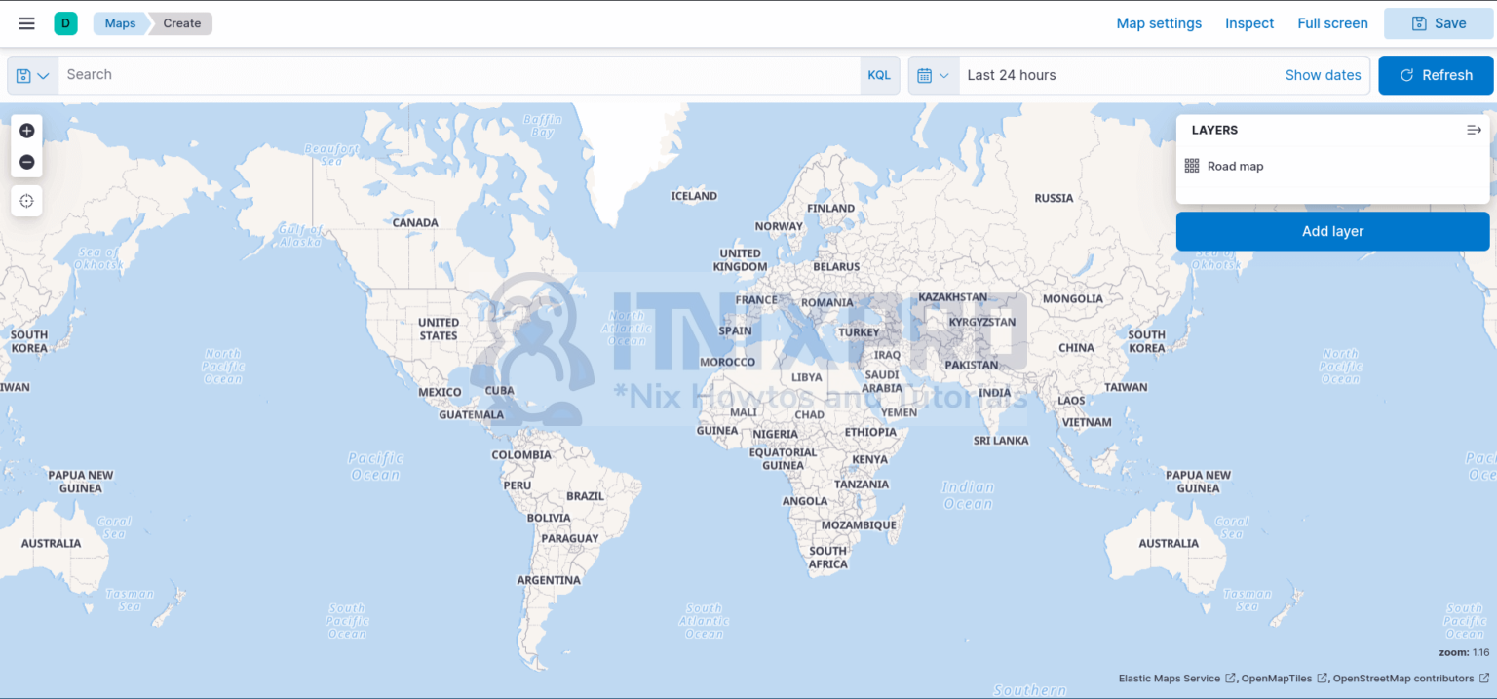
Task: Open the Inspect panel
Action: tap(1249, 22)
